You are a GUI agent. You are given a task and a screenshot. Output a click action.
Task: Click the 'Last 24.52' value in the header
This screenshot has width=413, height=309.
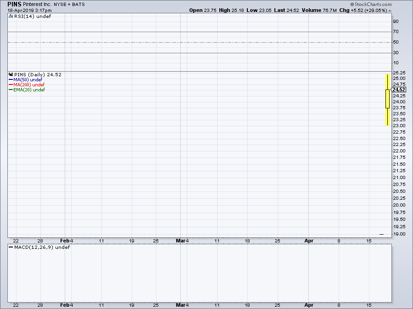pyautogui.click(x=286, y=10)
